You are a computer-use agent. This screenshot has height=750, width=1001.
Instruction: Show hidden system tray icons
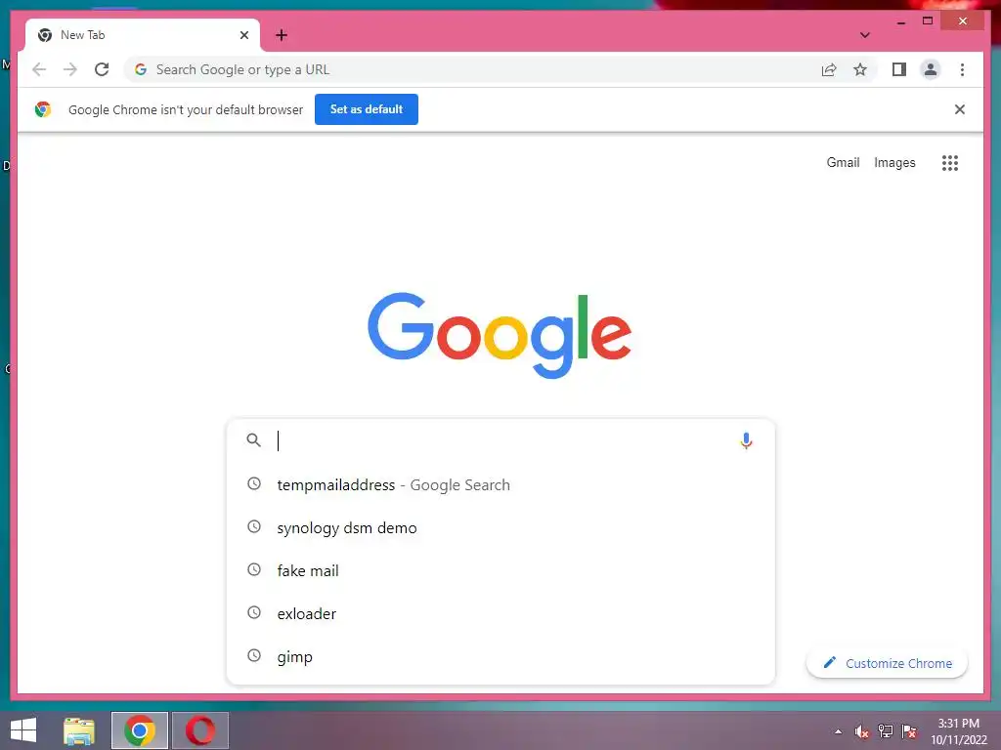[838, 732]
